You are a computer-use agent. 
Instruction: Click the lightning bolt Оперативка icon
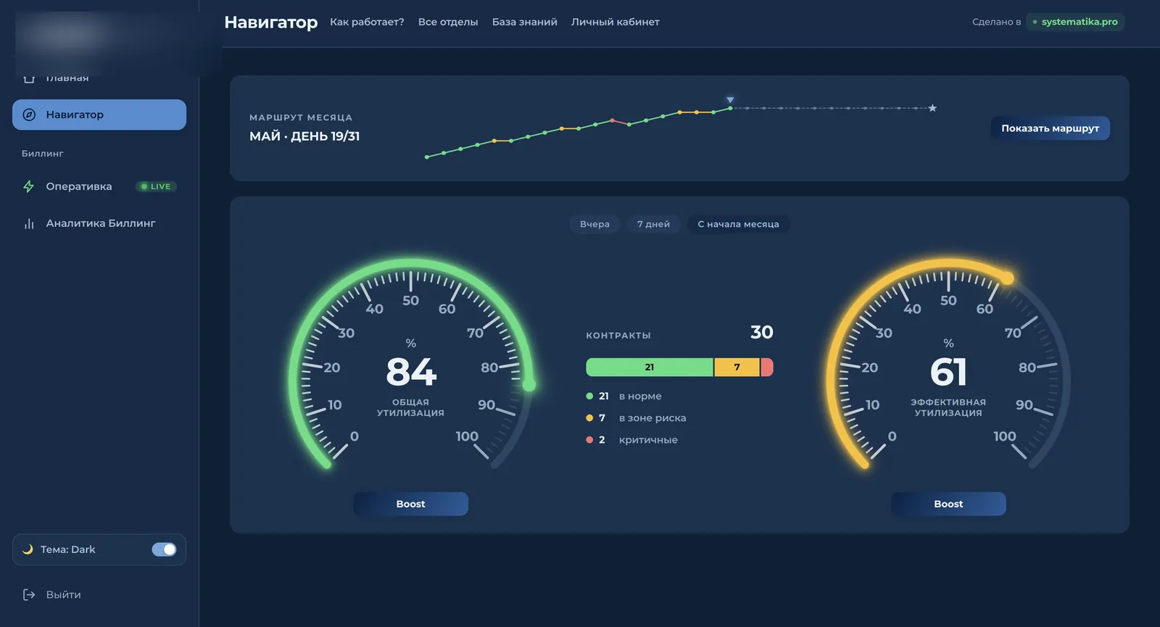tap(29, 186)
